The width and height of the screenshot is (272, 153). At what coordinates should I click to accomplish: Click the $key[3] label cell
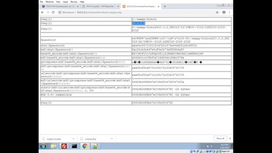(86, 29)
